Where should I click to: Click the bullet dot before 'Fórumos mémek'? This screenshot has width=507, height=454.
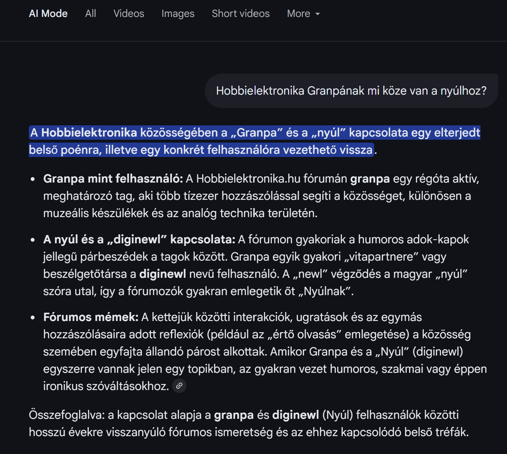tap(33, 318)
